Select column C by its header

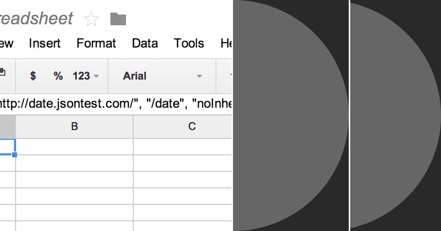point(191,126)
